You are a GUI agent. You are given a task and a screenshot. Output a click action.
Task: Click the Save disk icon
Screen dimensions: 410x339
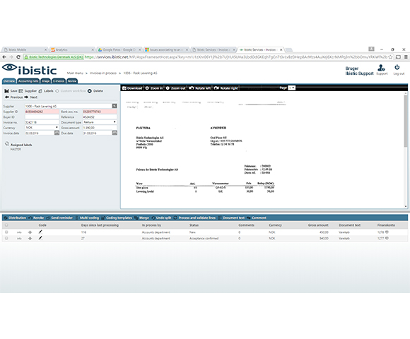pyautogui.click(x=6, y=91)
